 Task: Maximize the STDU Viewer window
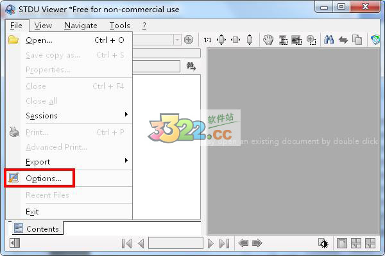tap(341, 6)
